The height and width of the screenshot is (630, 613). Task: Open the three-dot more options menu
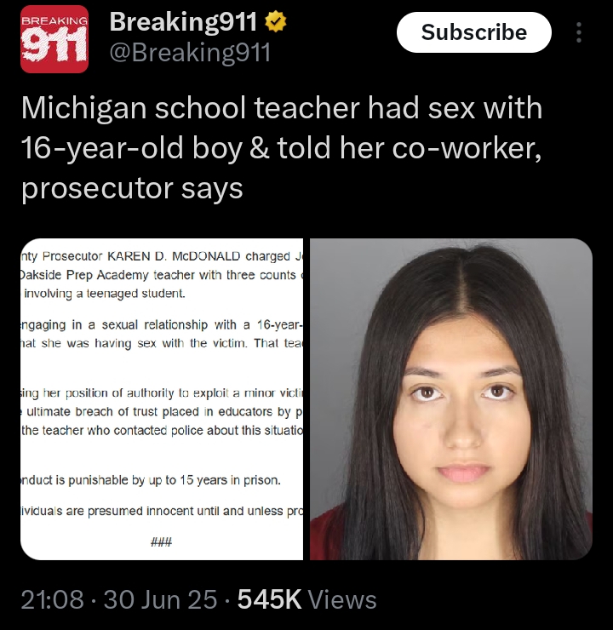pos(578,32)
